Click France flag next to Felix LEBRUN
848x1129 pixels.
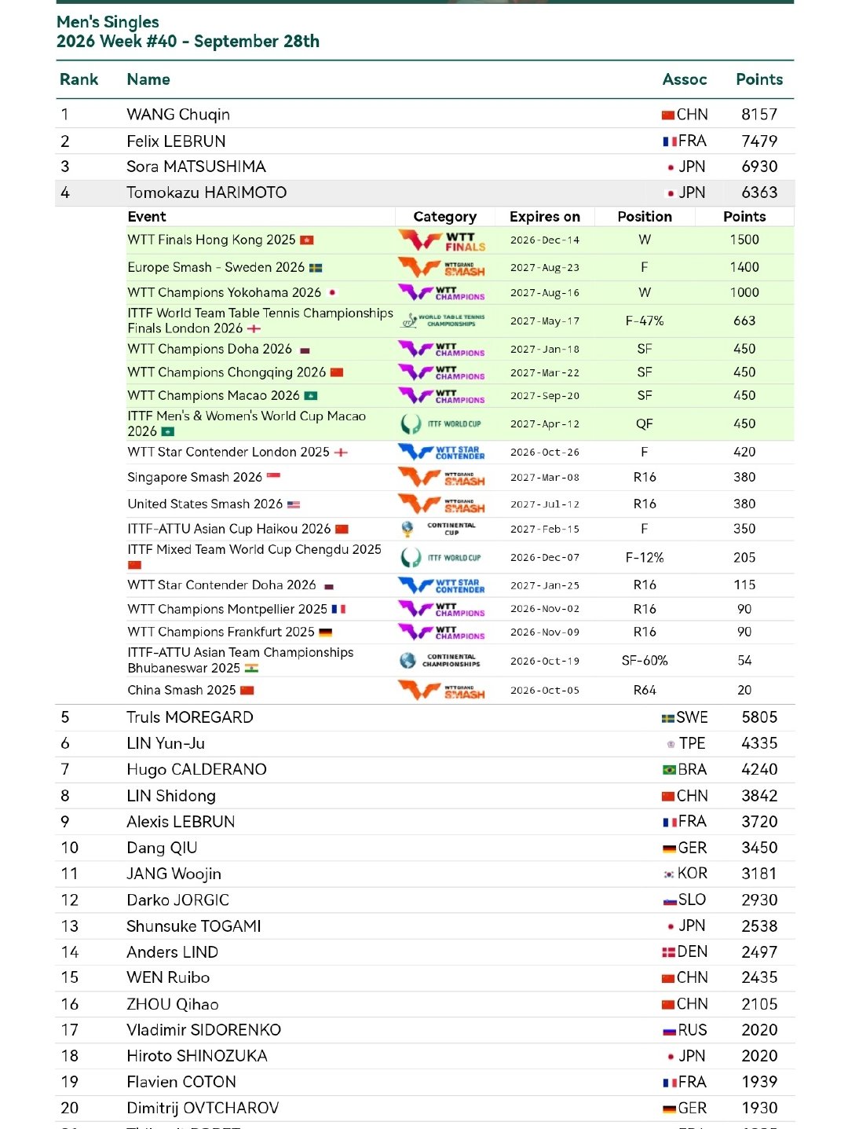(x=670, y=141)
